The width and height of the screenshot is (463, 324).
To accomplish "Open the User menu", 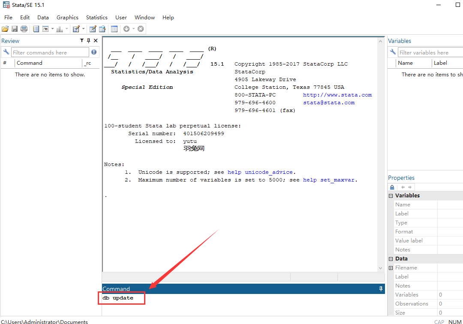I will [121, 18].
